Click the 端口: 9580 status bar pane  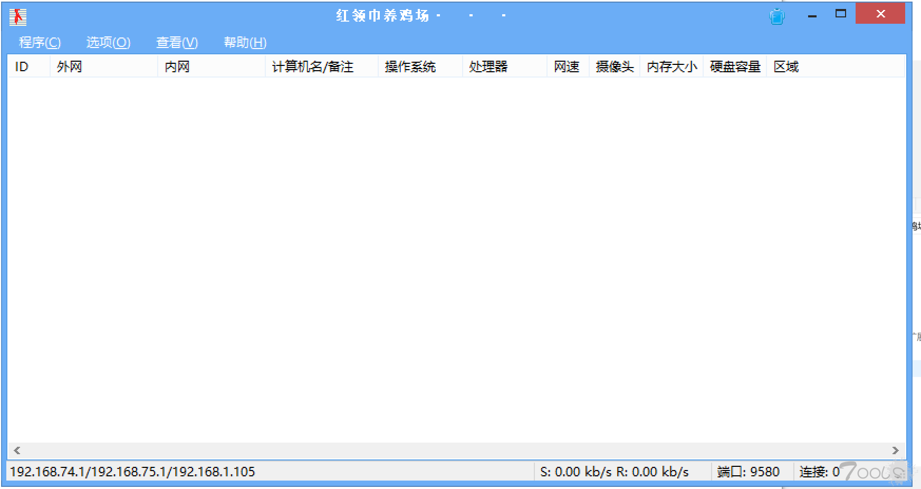click(x=749, y=472)
